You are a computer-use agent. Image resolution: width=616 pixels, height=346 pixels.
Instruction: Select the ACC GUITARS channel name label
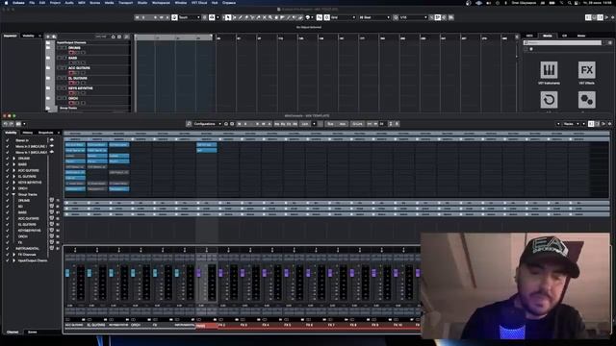74,325
